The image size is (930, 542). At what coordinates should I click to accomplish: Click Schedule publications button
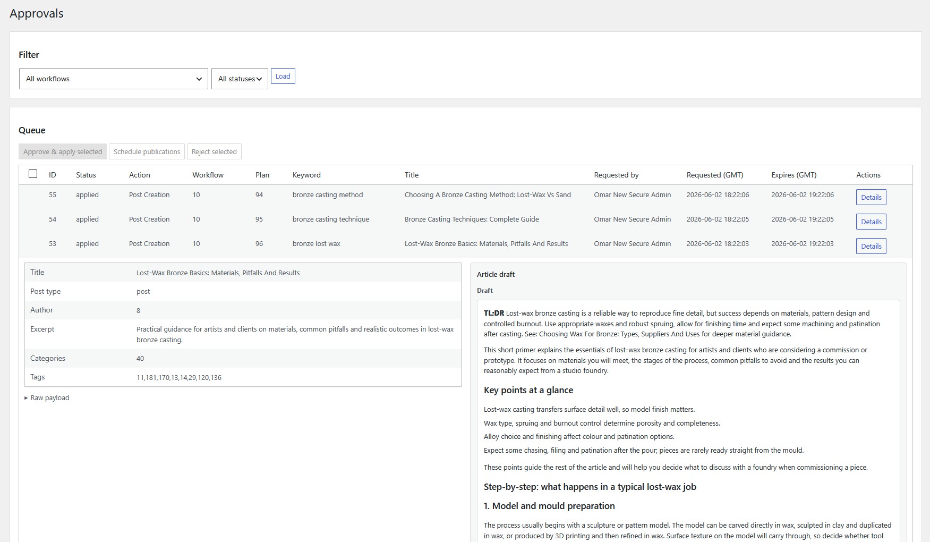[x=147, y=151]
